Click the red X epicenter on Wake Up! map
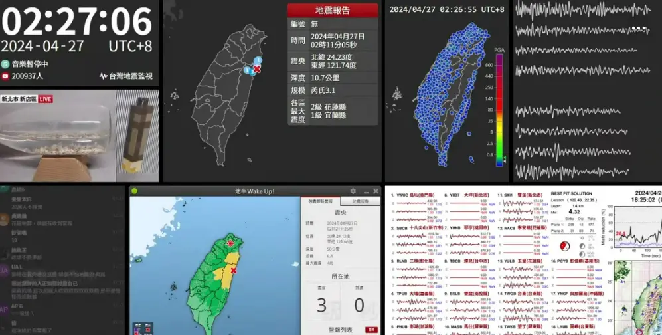This screenshot has height=335, width=662. coord(234,271)
